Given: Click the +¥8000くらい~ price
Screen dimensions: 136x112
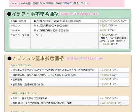Looking at the screenshot, I should click(109, 75).
